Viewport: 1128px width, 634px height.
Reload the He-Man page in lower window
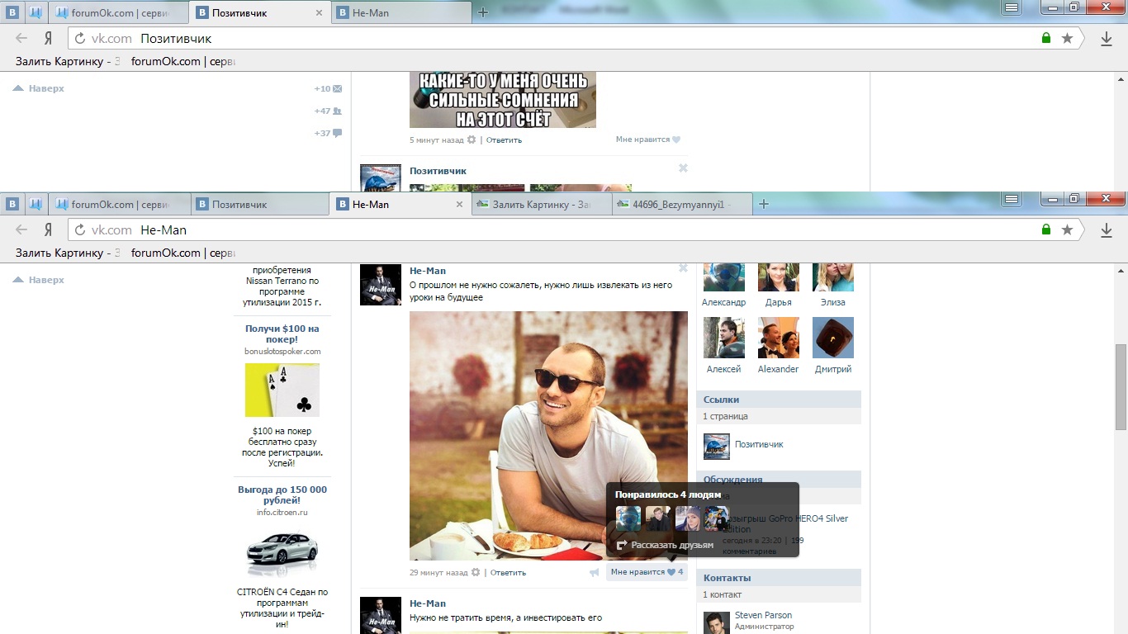coord(80,230)
